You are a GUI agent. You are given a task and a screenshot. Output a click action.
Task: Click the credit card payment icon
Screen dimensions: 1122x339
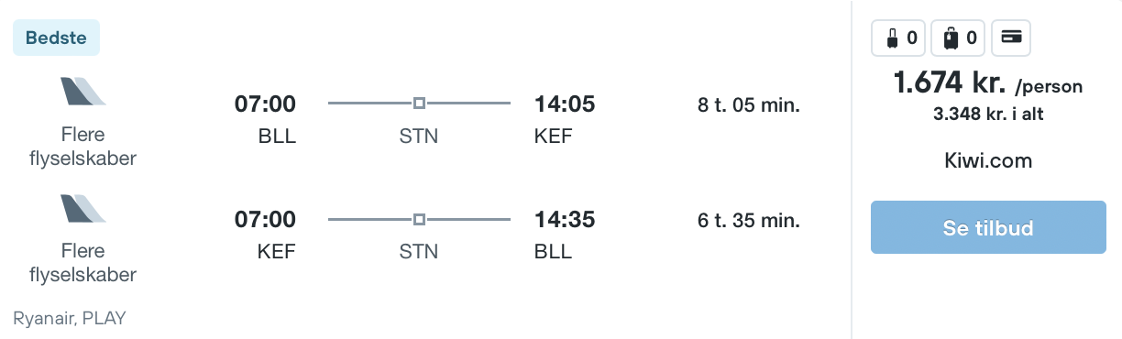pos(1011,38)
